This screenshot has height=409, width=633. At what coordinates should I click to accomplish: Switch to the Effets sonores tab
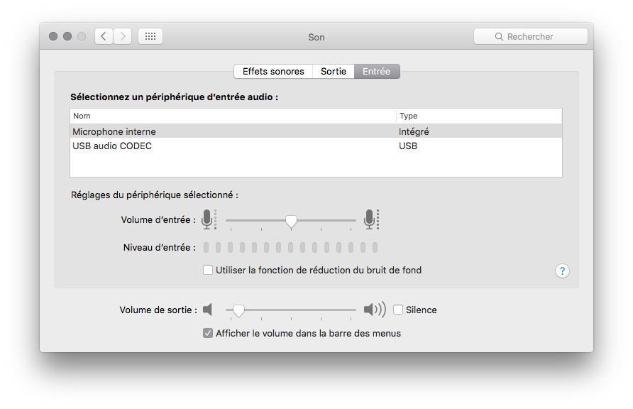point(273,72)
